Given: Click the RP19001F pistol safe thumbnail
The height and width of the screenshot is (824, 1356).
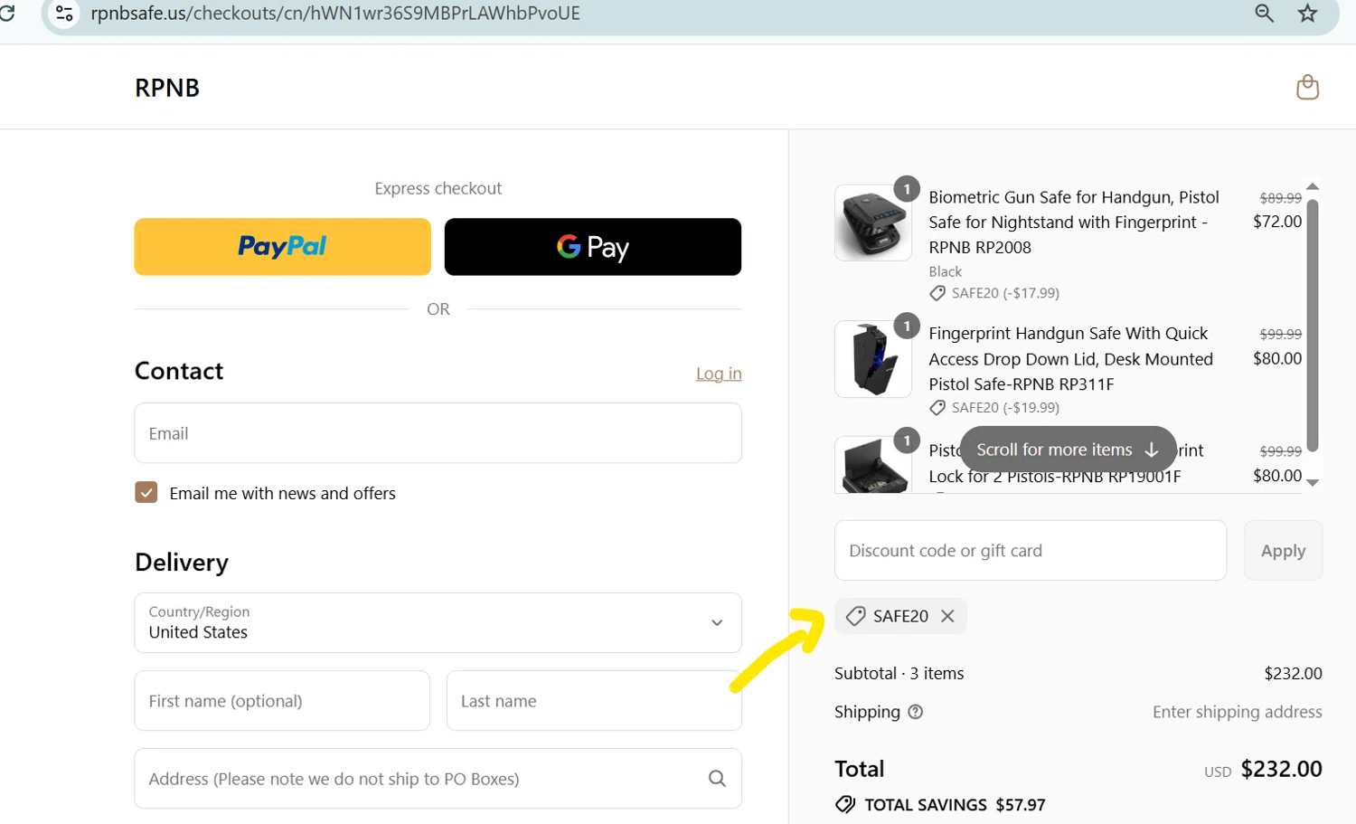Looking at the screenshot, I should click(x=872, y=465).
